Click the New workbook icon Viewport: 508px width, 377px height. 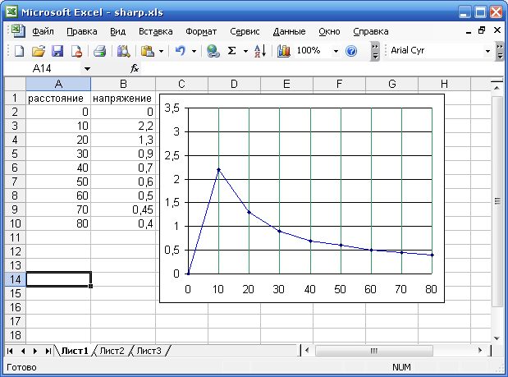19,51
